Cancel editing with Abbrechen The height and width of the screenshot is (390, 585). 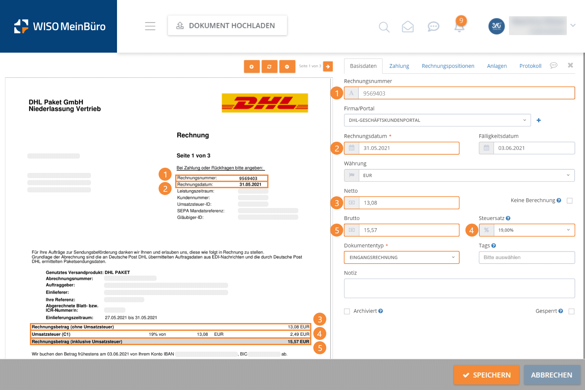552,375
